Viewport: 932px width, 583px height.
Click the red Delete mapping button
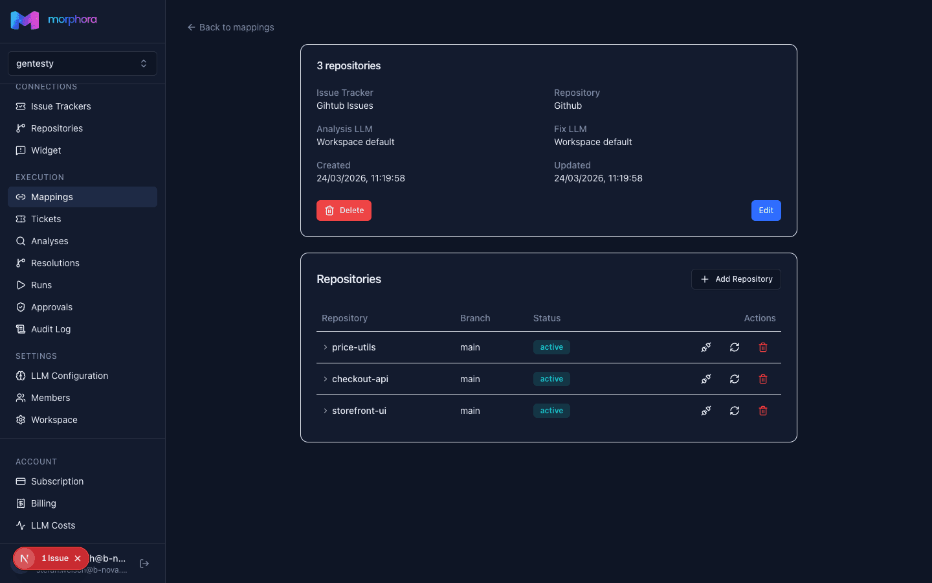344,211
